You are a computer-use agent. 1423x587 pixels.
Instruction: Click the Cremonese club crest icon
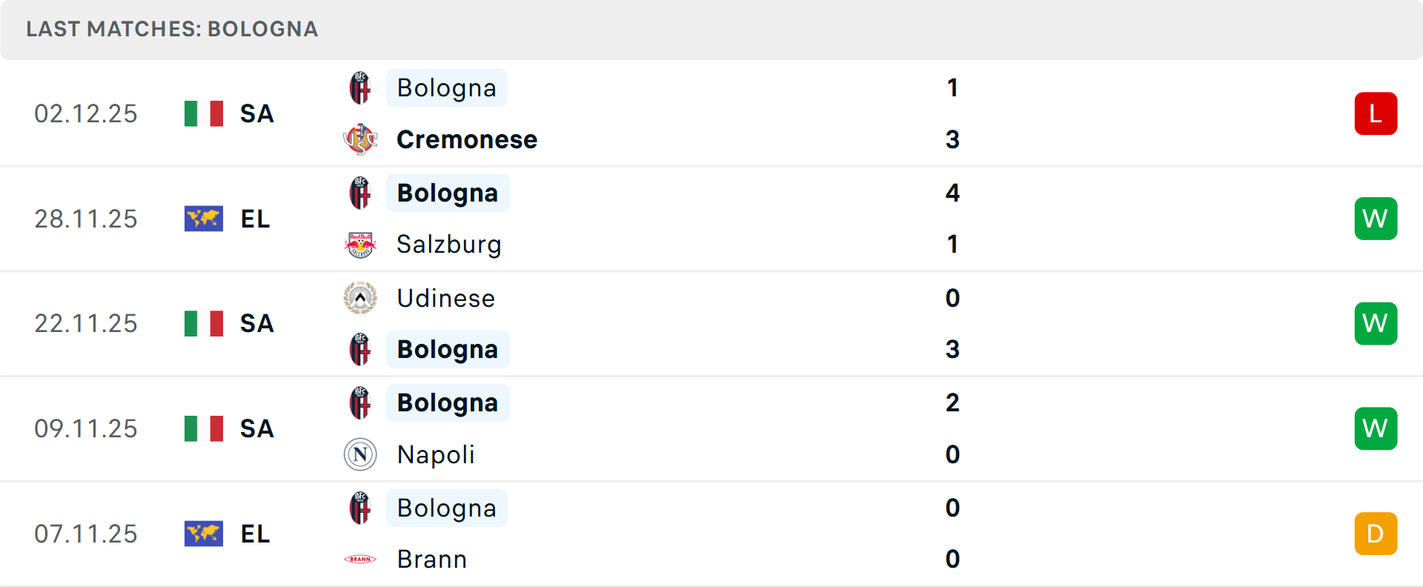tap(360, 139)
